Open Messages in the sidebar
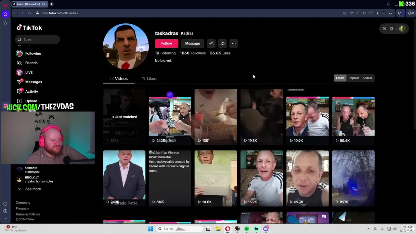The image size is (416, 234). point(29,82)
